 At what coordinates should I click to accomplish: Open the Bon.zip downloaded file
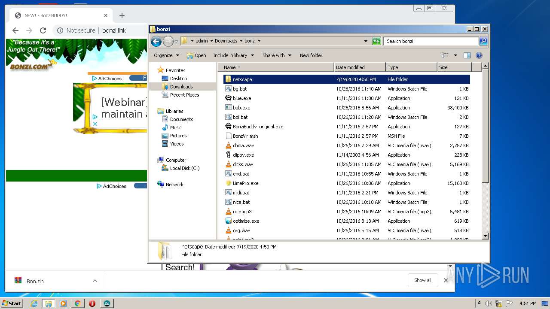point(35,281)
